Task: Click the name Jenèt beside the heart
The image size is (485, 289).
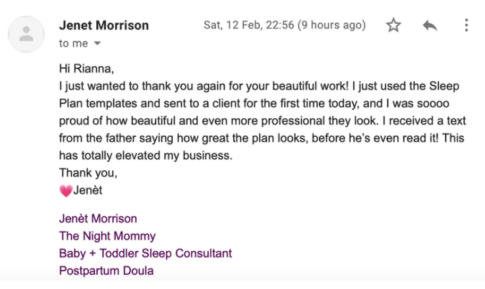Action: click(88, 191)
